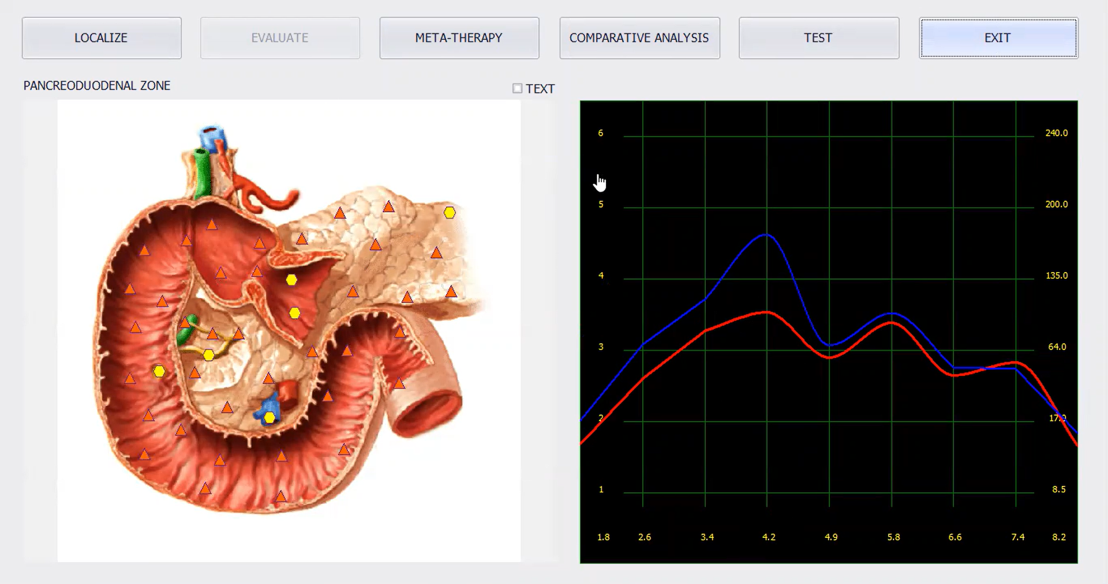Click the topmost orange triangle on pancreas
This screenshot has width=1108, height=584.
pos(389,206)
